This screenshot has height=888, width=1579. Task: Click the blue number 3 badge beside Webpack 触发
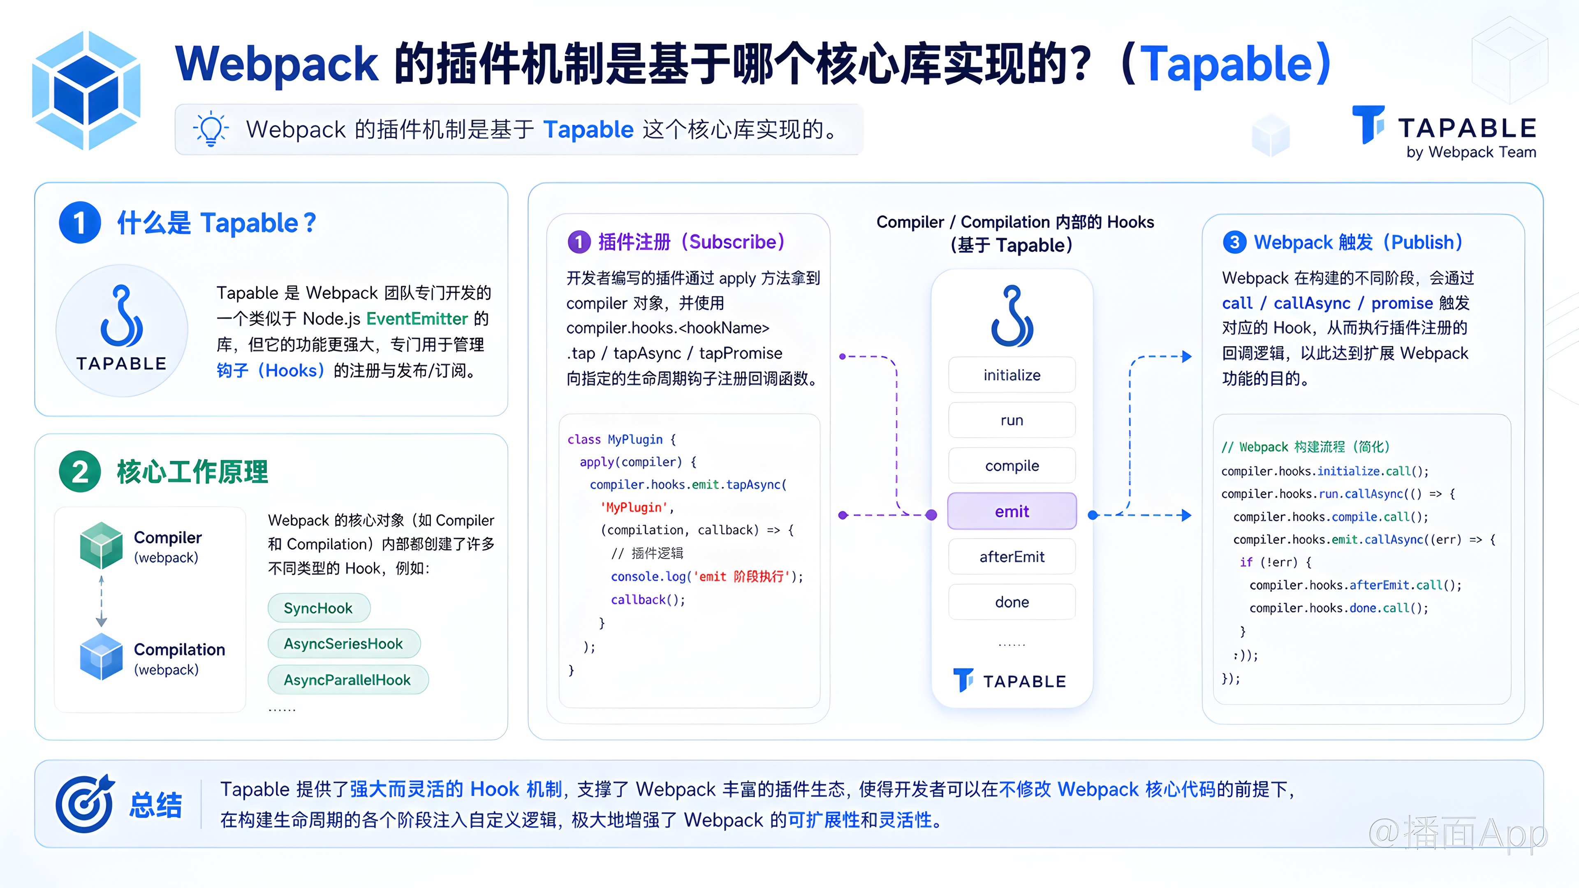(1234, 242)
